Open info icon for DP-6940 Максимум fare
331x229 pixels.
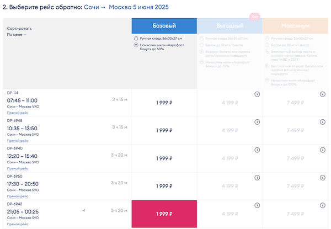click(322, 150)
